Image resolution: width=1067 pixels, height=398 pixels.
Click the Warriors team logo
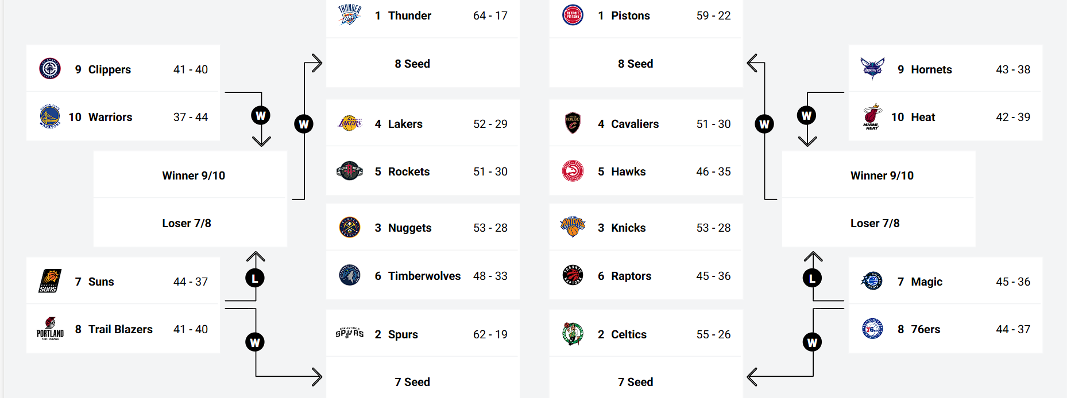pos(50,116)
